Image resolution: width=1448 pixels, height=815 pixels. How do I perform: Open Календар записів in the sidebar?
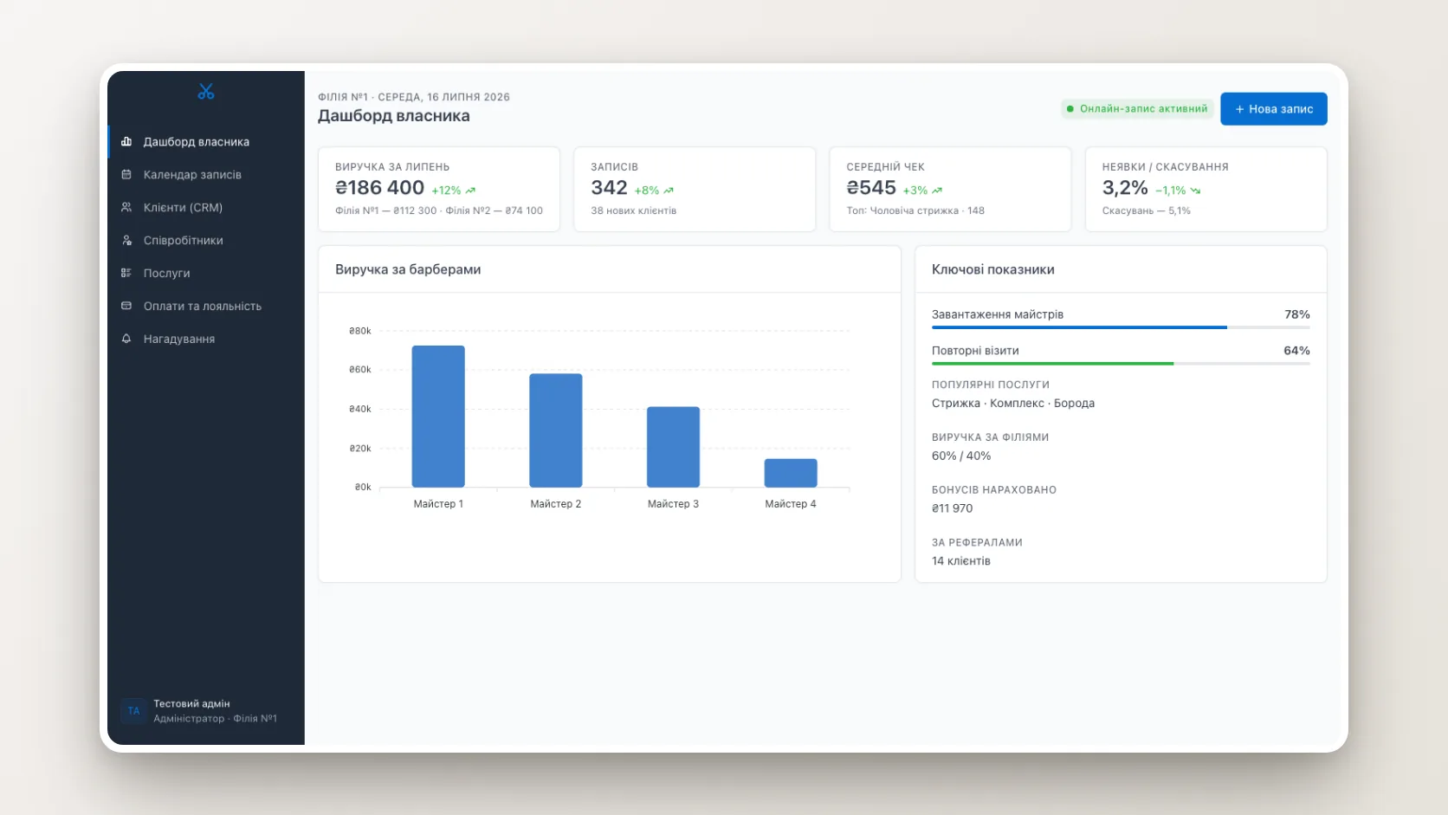point(206,174)
